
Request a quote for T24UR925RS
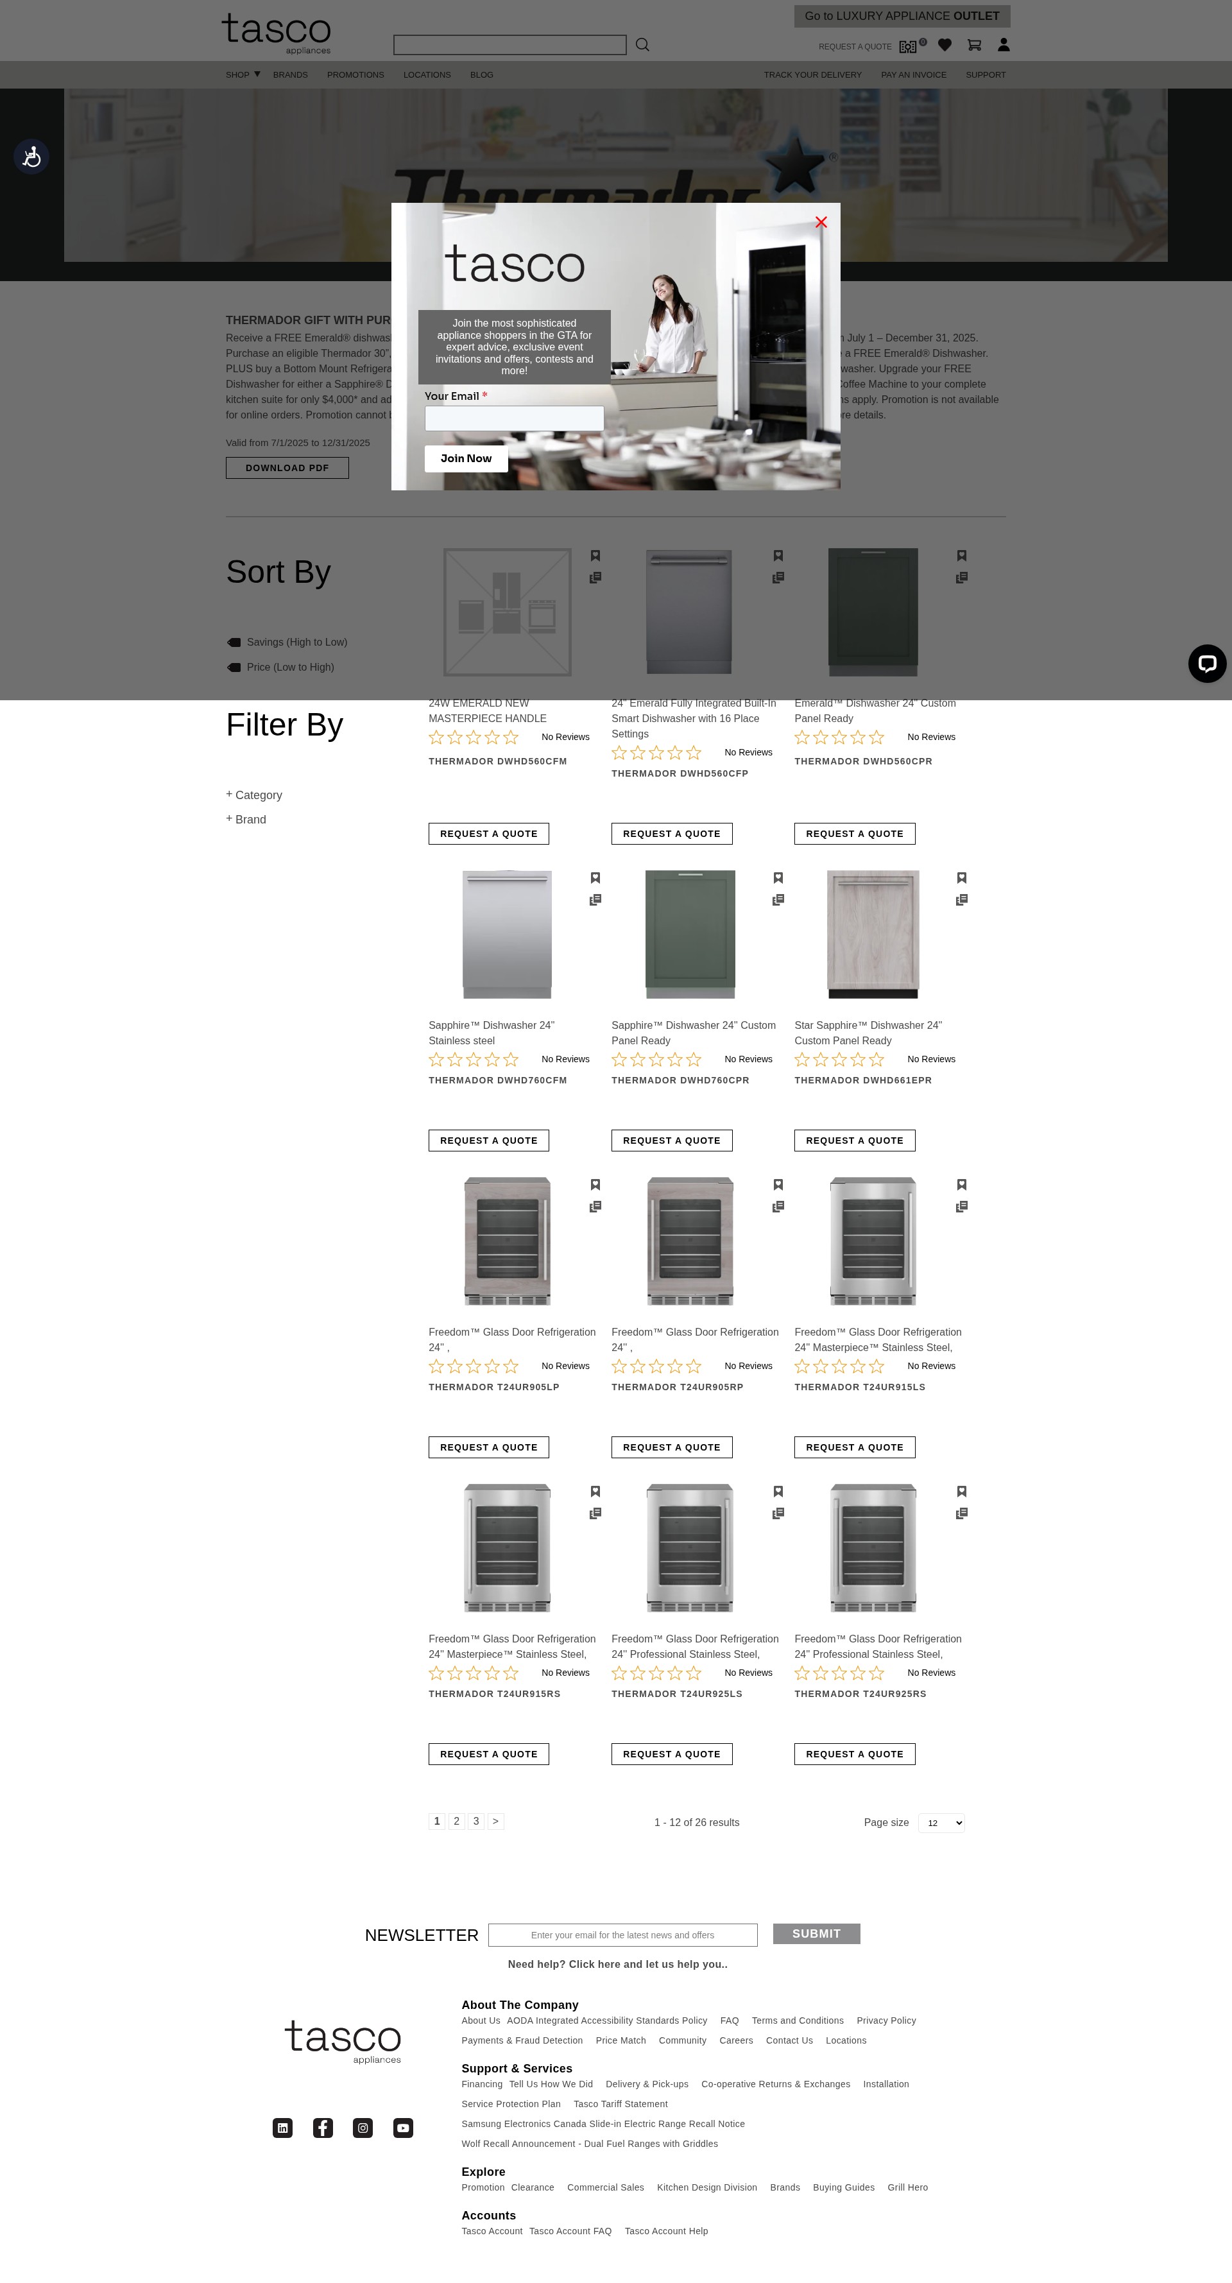click(x=855, y=1754)
